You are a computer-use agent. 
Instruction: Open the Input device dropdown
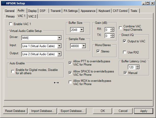[59, 46]
